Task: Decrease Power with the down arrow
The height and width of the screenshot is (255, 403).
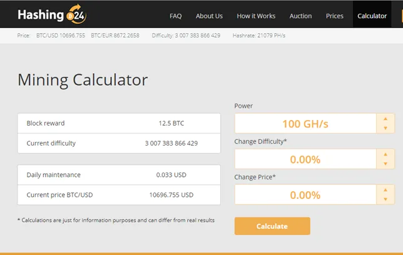Action: tap(385, 128)
